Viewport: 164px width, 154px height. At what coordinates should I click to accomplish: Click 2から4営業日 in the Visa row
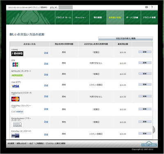[x=96, y=85]
